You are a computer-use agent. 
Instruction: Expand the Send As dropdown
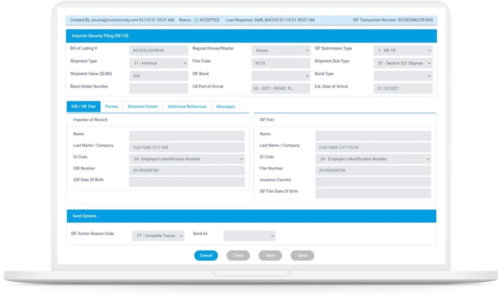coord(249,236)
